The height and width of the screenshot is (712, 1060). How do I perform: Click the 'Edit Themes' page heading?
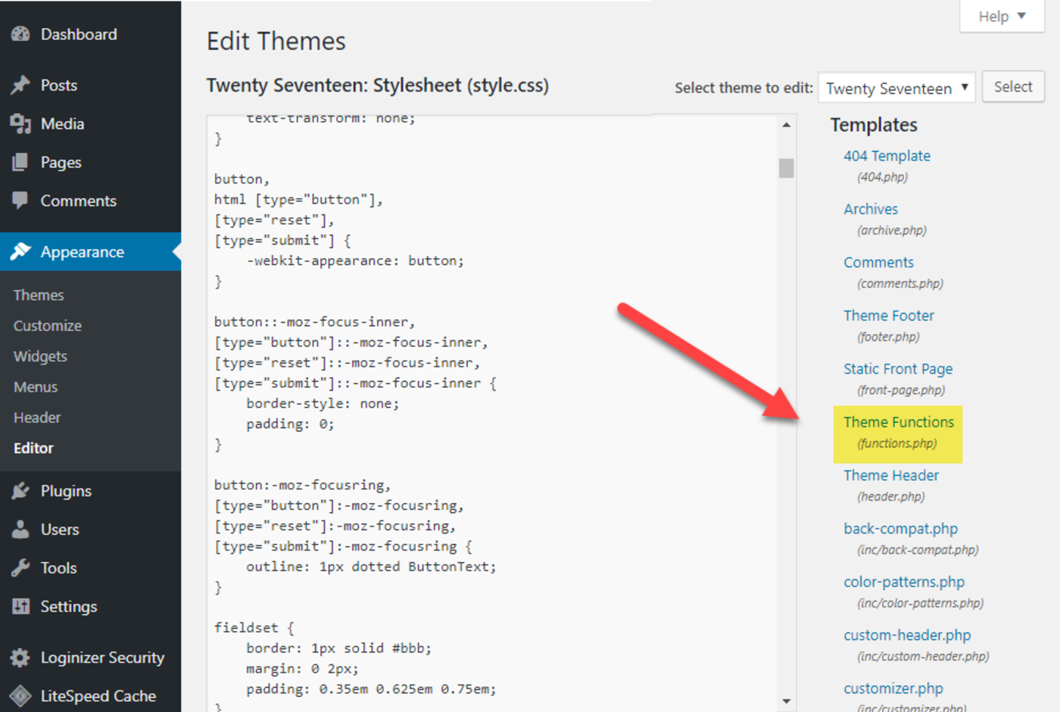click(x=276, y=41)
